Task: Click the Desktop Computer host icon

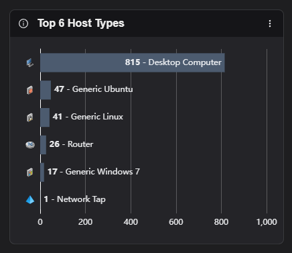Action: point(30,63)
